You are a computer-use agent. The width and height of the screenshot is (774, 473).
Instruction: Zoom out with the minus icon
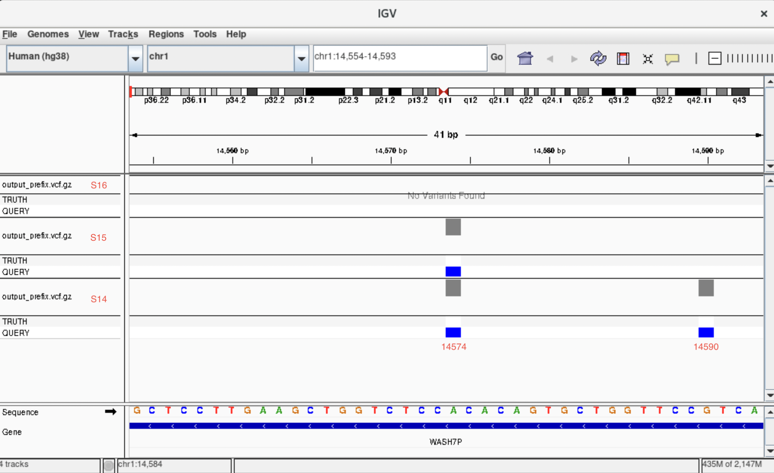tap(715, 58)
